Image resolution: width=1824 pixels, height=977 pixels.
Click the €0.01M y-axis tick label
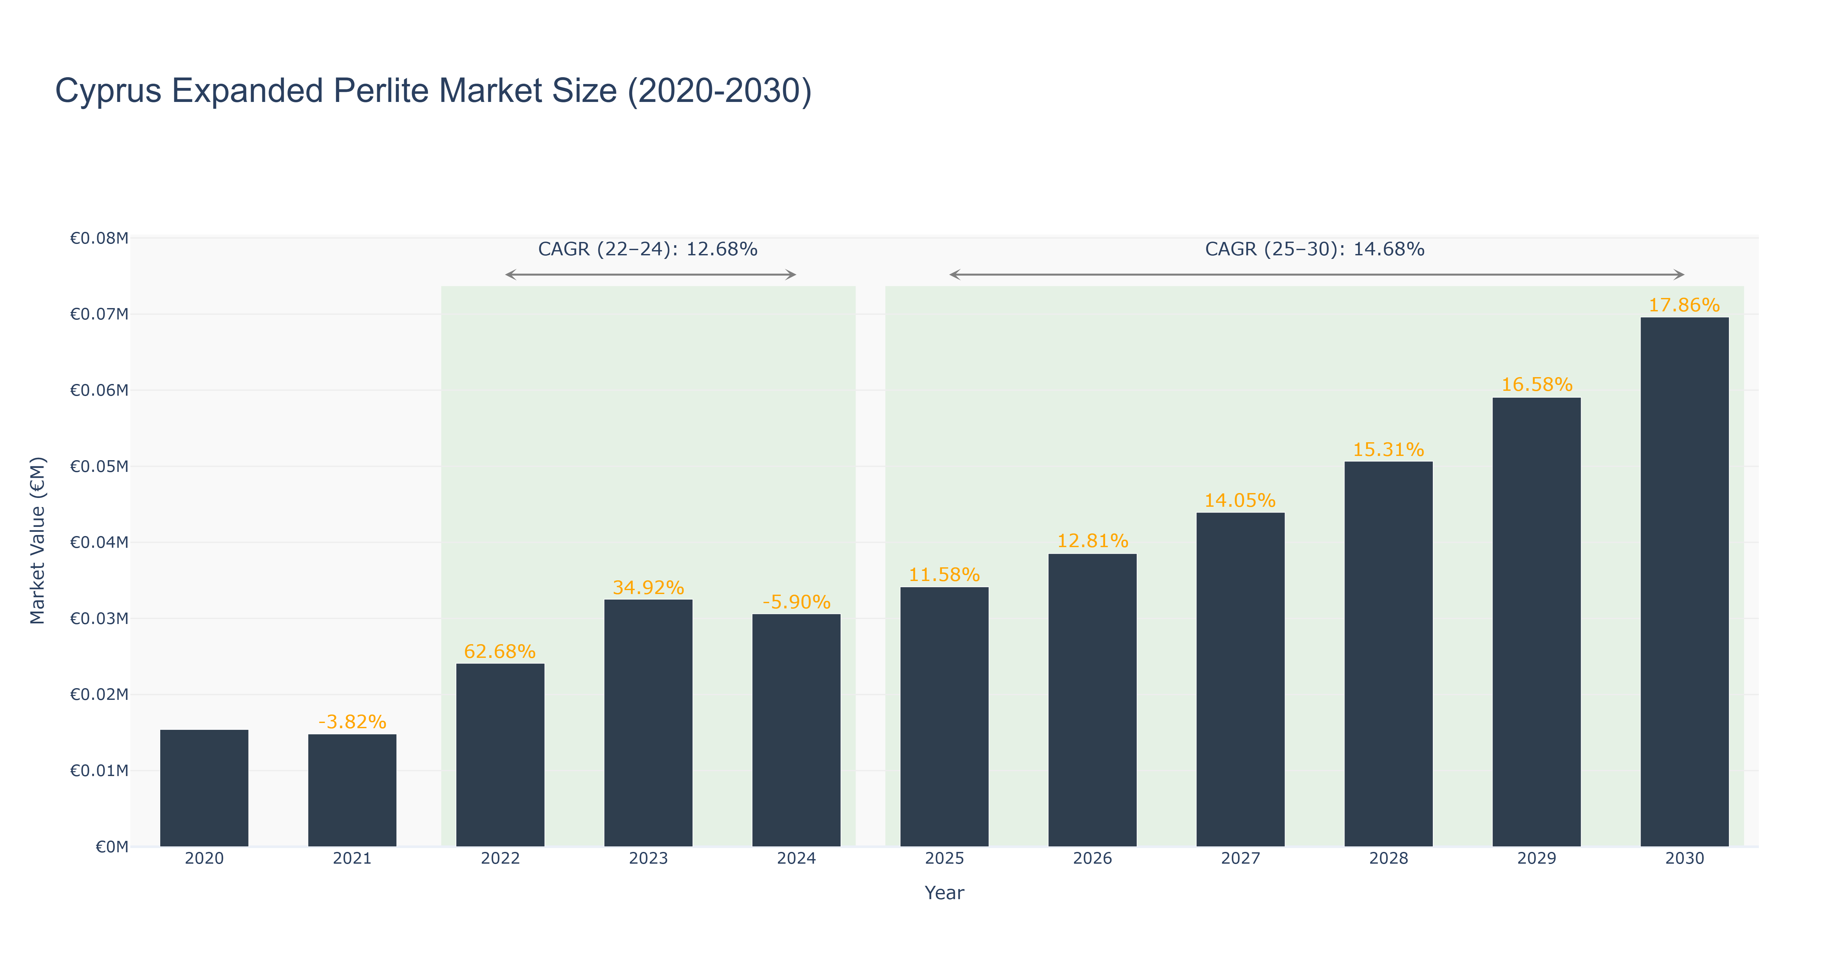[98, 771]
